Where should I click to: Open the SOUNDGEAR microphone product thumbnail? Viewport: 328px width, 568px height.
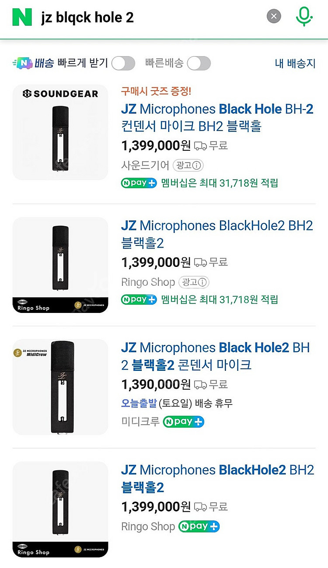click(x=60, y=132)
